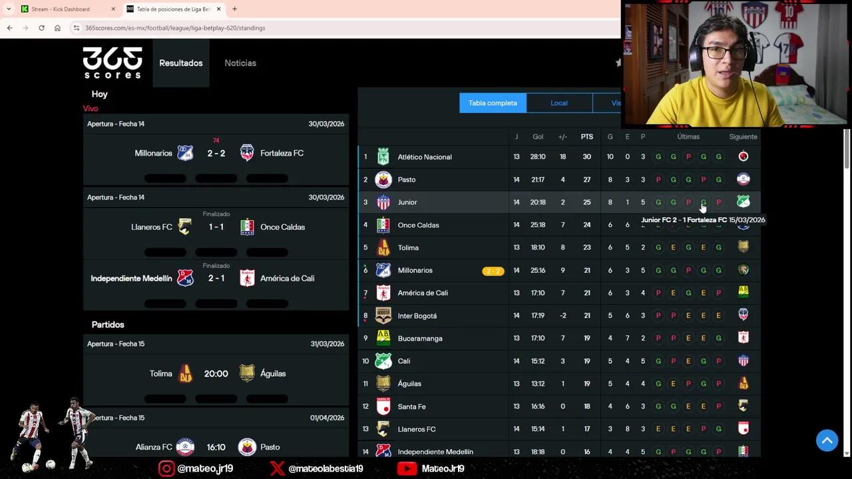Select Santa Fe row name in standings
The height and width of the screenshot is (479, 852).
(412, 406)
